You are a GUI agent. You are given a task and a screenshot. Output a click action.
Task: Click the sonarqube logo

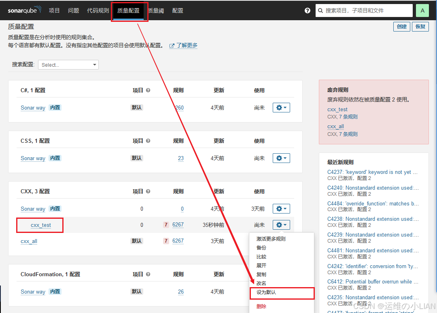(x=24, y=10)
